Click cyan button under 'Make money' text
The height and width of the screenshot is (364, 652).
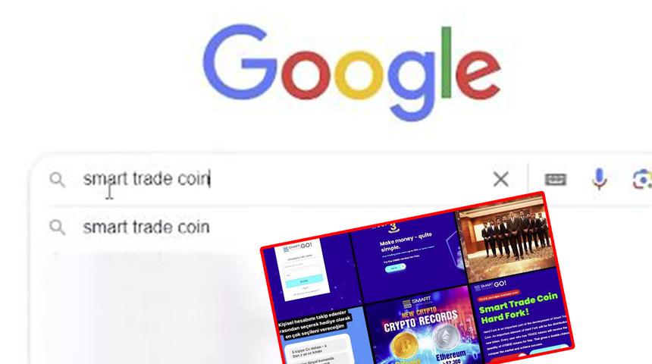pos(395,268)
